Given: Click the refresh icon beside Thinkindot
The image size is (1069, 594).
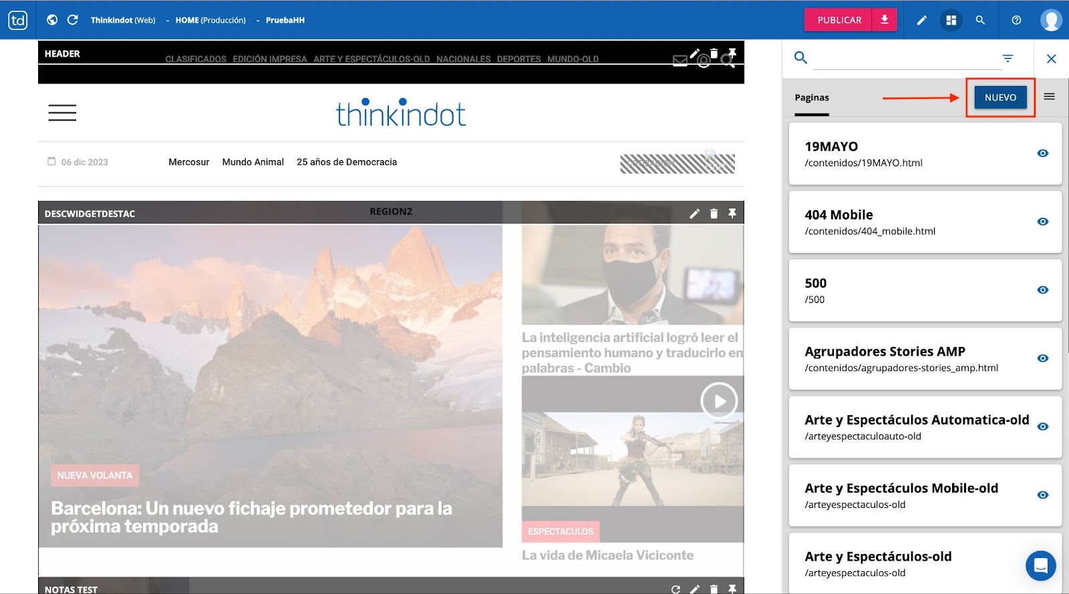Looking at the screenshot, I should click(x=73, y=20).
